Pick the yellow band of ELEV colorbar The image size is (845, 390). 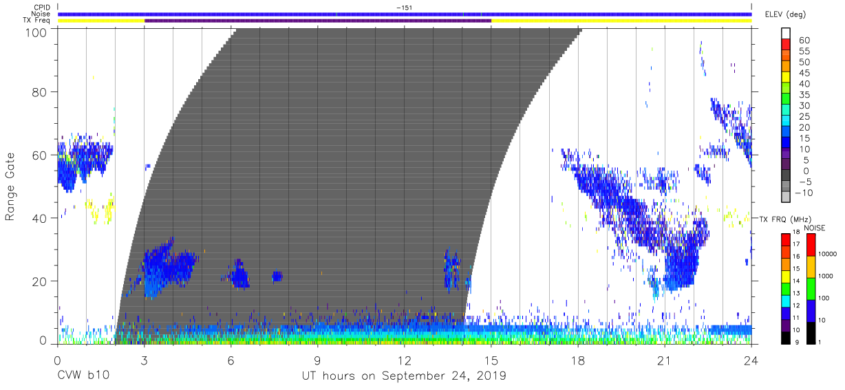point(784,78)
